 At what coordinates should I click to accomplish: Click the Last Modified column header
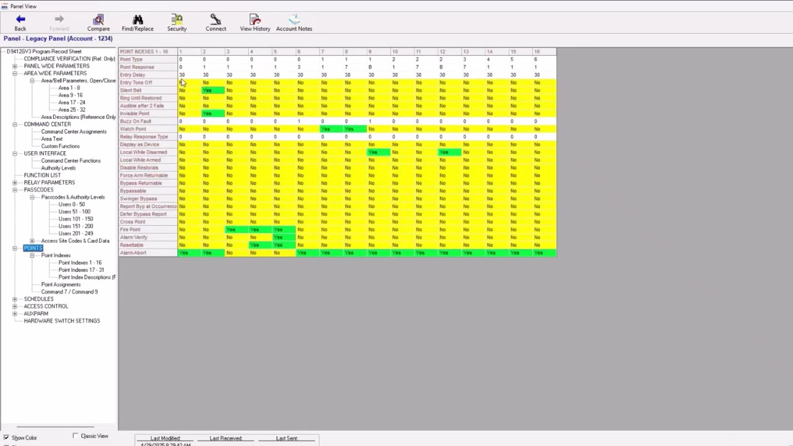(165, 439)
